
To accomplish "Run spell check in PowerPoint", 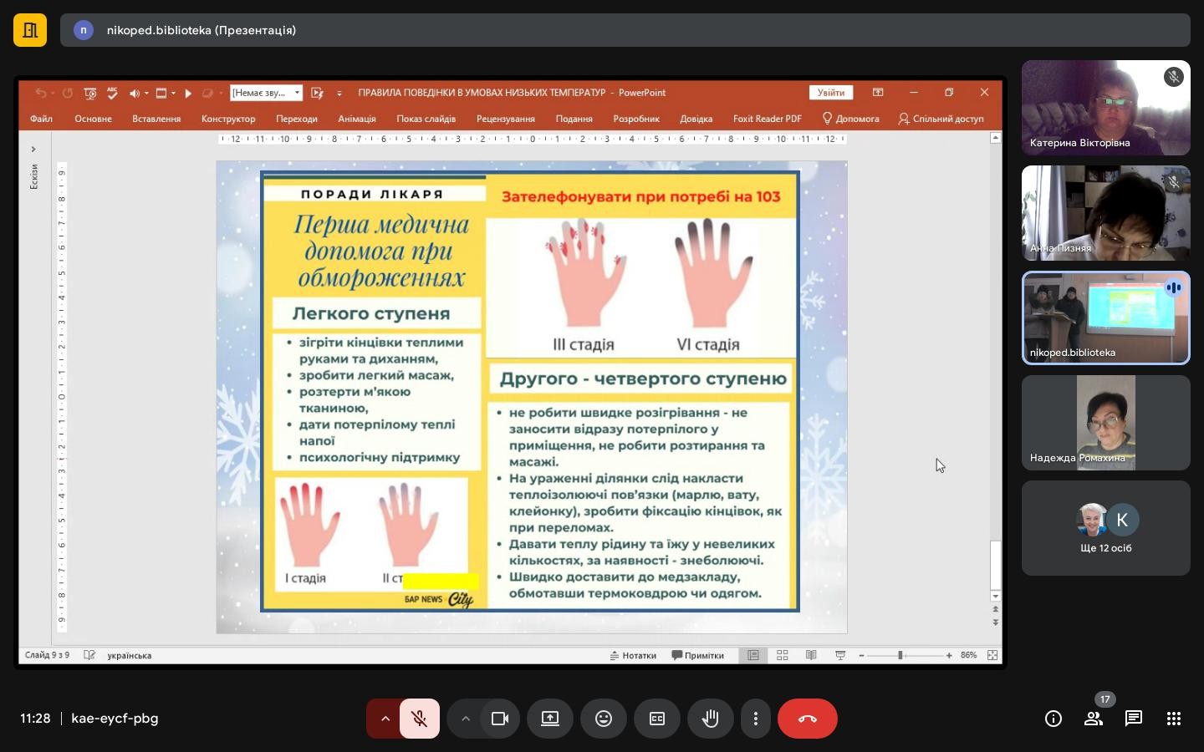I will tap(112, 93).
